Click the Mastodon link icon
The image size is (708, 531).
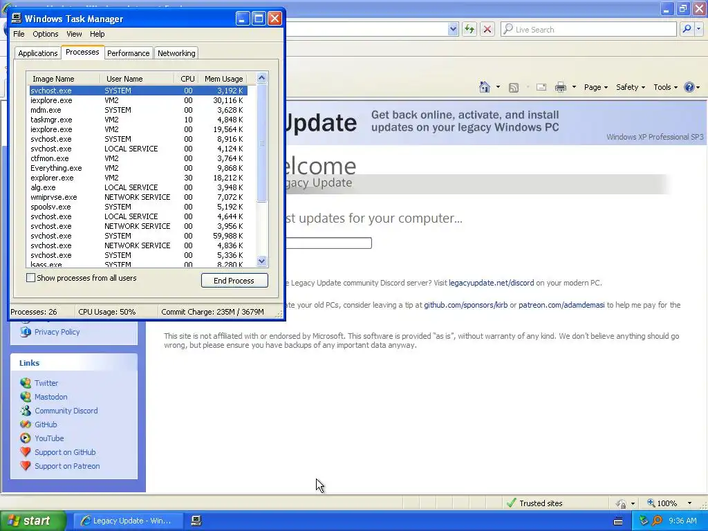coord(26,397)
